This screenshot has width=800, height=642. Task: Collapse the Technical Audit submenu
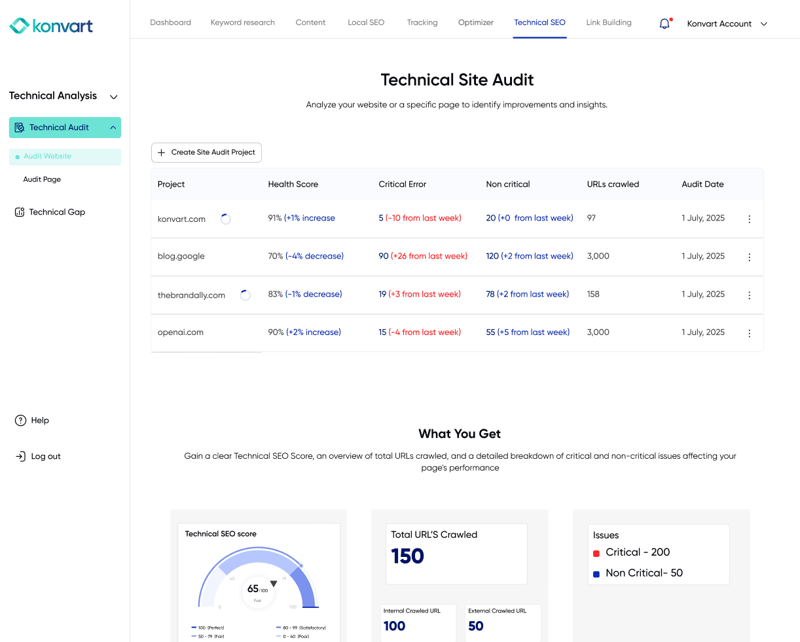tap(113, 127)
